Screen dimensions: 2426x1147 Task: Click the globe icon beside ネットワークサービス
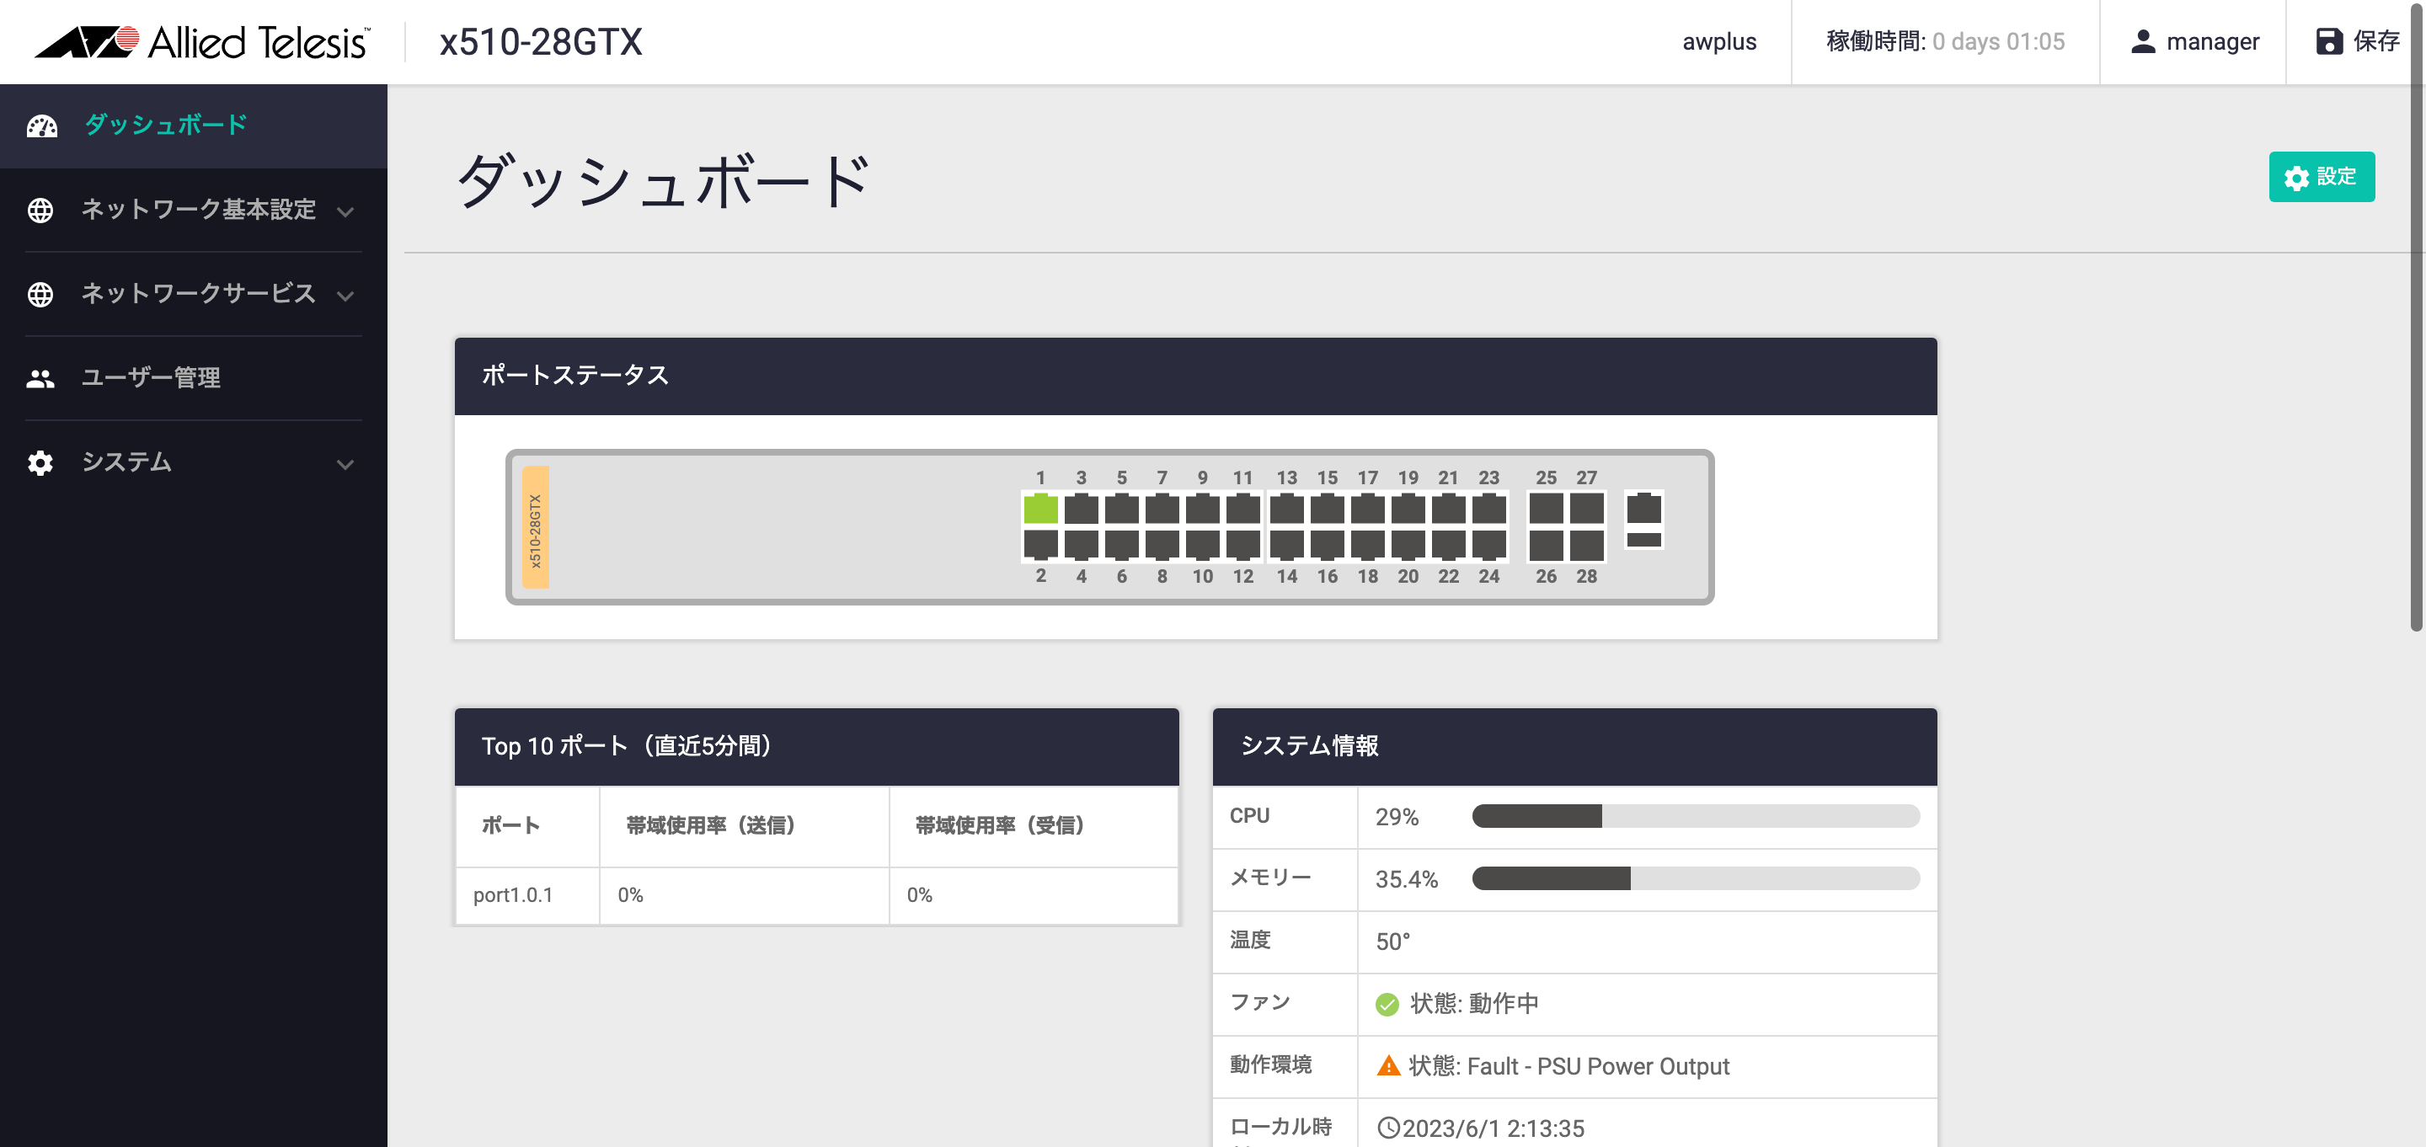pyautogui.click(x=41, y=294)
